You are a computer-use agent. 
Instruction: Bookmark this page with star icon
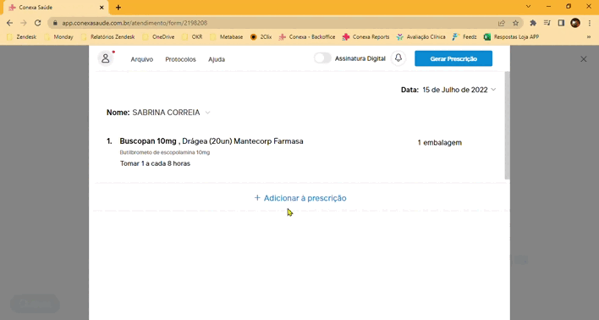point(515,23)
